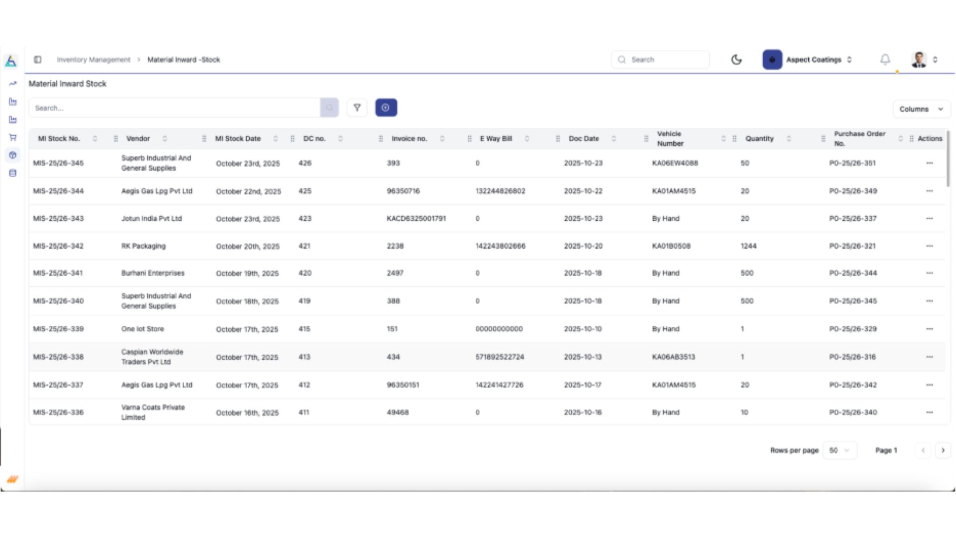956x538 pixels.
Task: Click the blue add record button
Action: 386,108
